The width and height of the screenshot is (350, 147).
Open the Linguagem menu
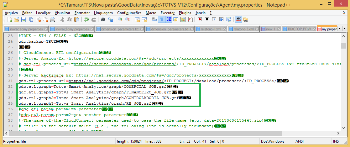click(103, 13)
